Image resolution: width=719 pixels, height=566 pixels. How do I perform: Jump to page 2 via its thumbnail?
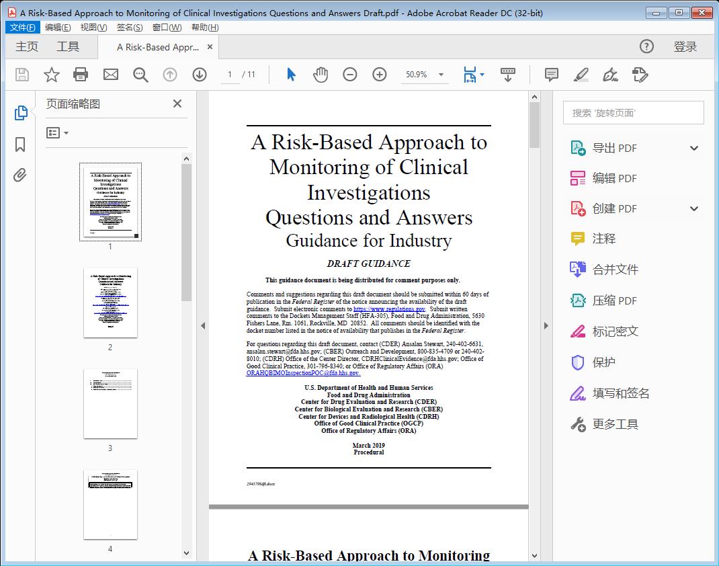click(x=110, y=303)
